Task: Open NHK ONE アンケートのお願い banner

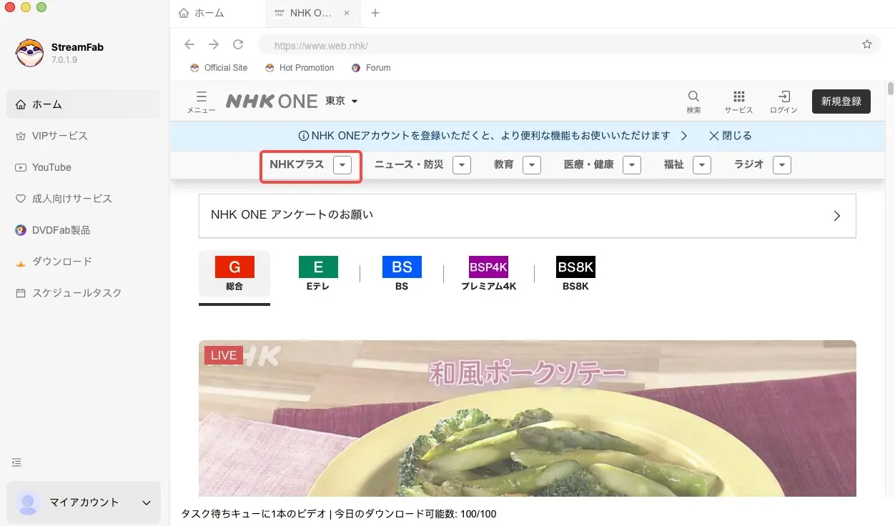Action: [x=528, y=215]
